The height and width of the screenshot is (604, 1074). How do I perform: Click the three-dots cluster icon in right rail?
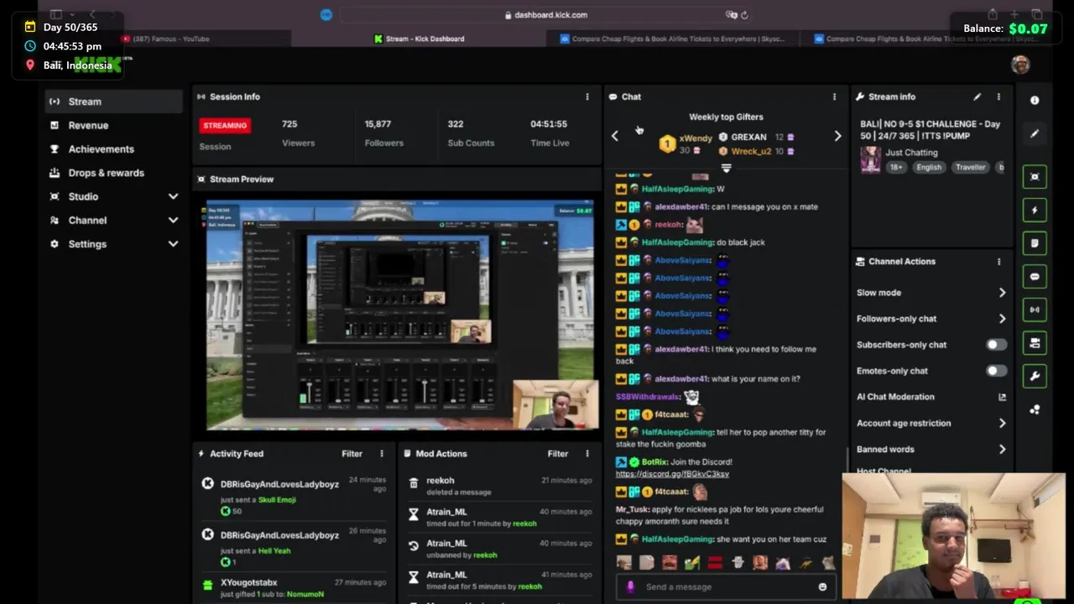pos(1035,409)
